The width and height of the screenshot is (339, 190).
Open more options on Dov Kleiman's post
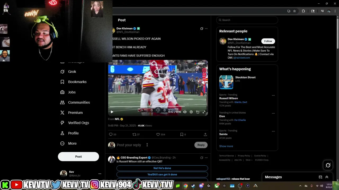pos(206,28)
